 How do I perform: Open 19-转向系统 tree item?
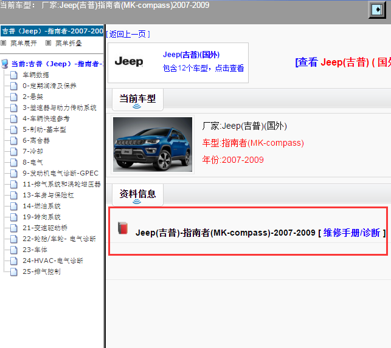click(x=41, y=217)
